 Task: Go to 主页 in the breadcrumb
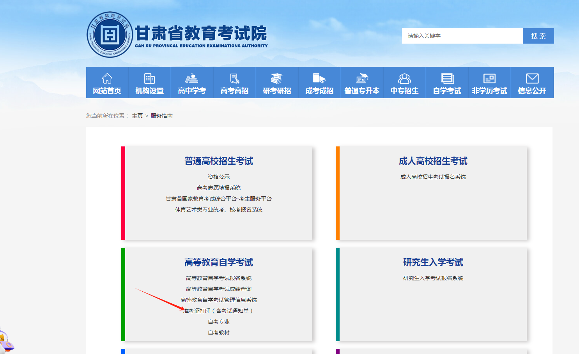coord(137,116)
